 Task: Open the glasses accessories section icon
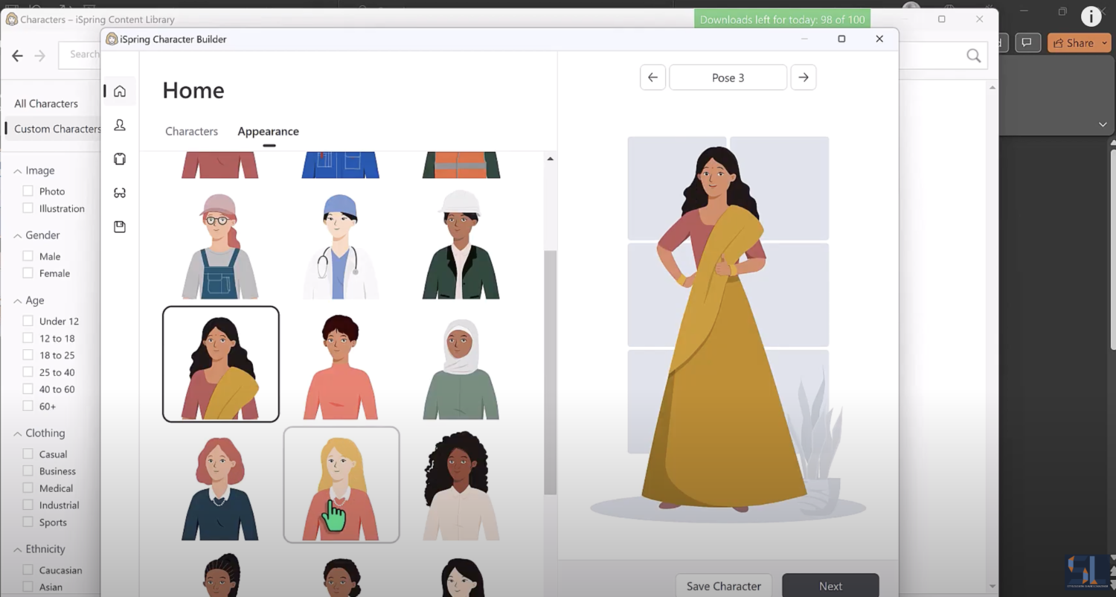[120, 193]
